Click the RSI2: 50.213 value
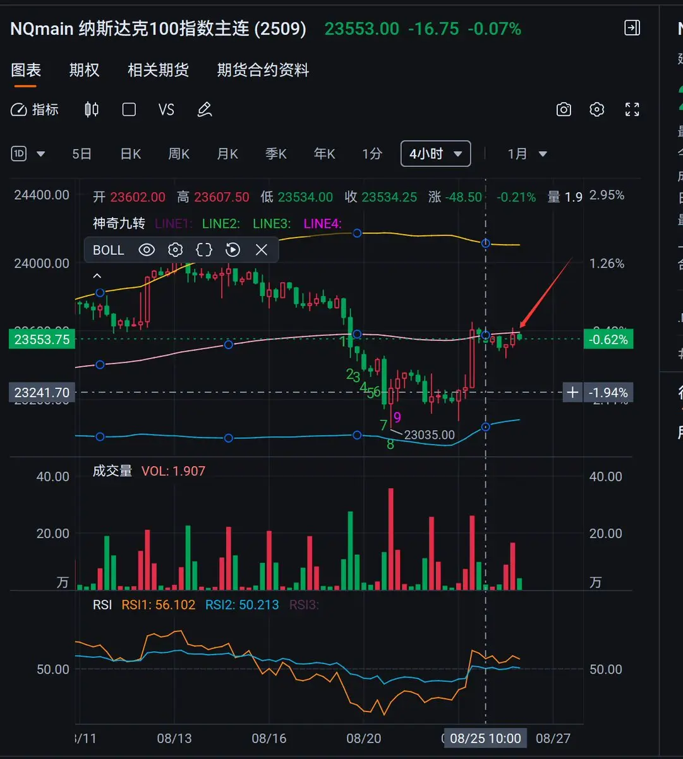The image size is (683, 759). point(242,605)
